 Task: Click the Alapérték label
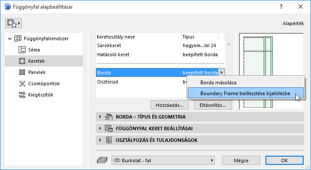pyautogui.click(x=293, y=23)
